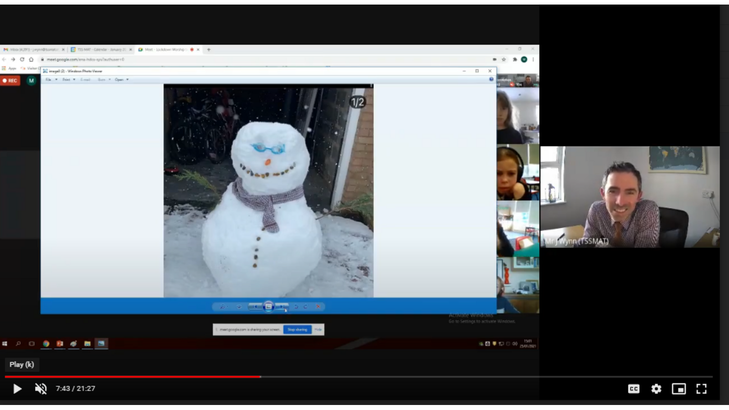The image size is (729, 410).
Task: Click the browser reload icon
Action: [x=22, y=59]
